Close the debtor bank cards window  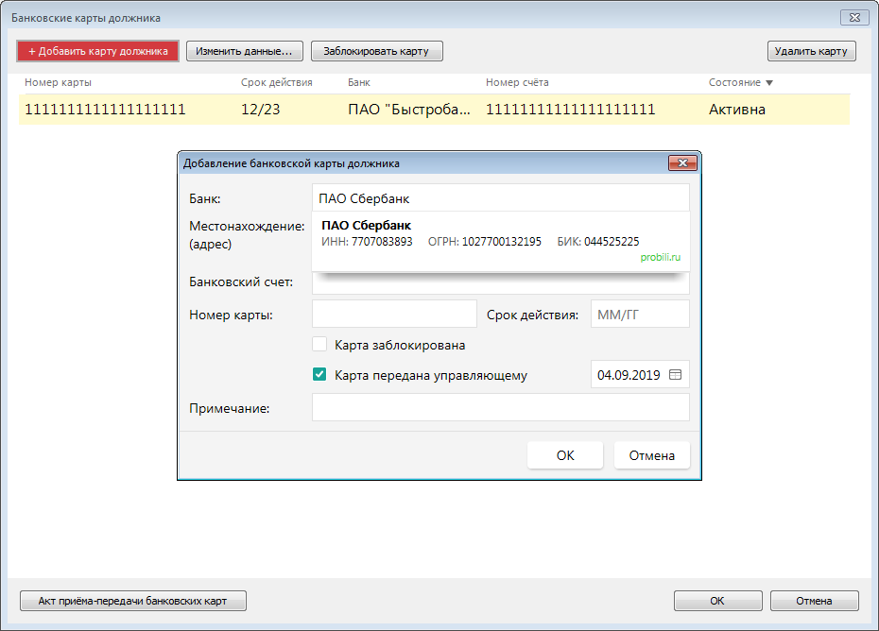tap(853, 17)
